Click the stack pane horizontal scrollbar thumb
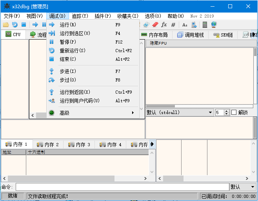The image size is (258, 201). pyautogui.click(x=173, y=178)
